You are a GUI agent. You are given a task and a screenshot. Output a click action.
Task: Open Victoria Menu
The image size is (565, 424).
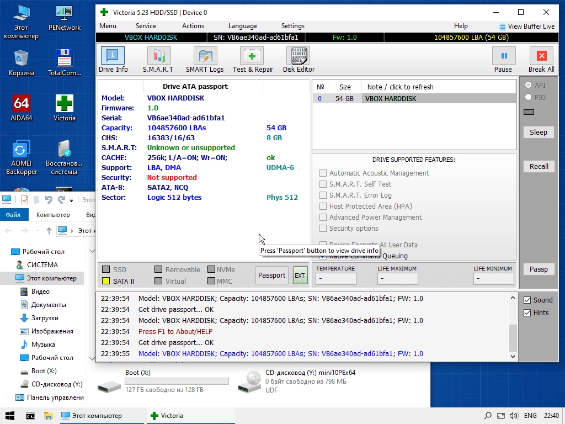(108, 26)
